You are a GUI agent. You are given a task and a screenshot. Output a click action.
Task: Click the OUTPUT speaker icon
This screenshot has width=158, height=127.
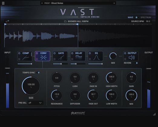click(x=132, y=58)
